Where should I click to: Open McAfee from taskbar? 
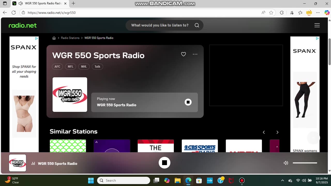click(x=231, y=180)
